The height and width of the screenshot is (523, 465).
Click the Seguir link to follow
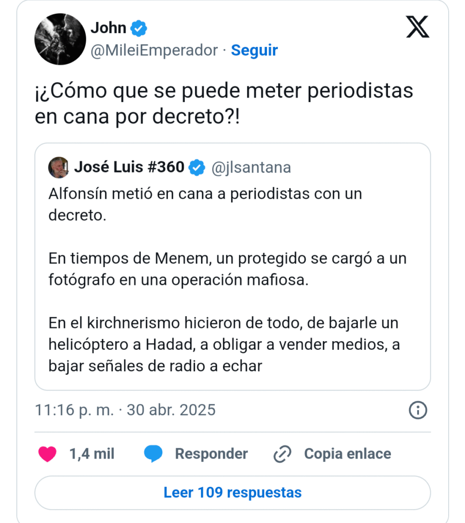254,51
